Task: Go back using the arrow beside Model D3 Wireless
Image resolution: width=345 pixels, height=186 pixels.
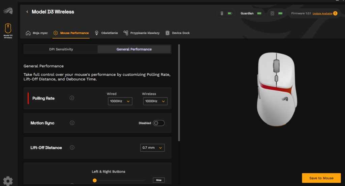Action: [x=27, y=12]
